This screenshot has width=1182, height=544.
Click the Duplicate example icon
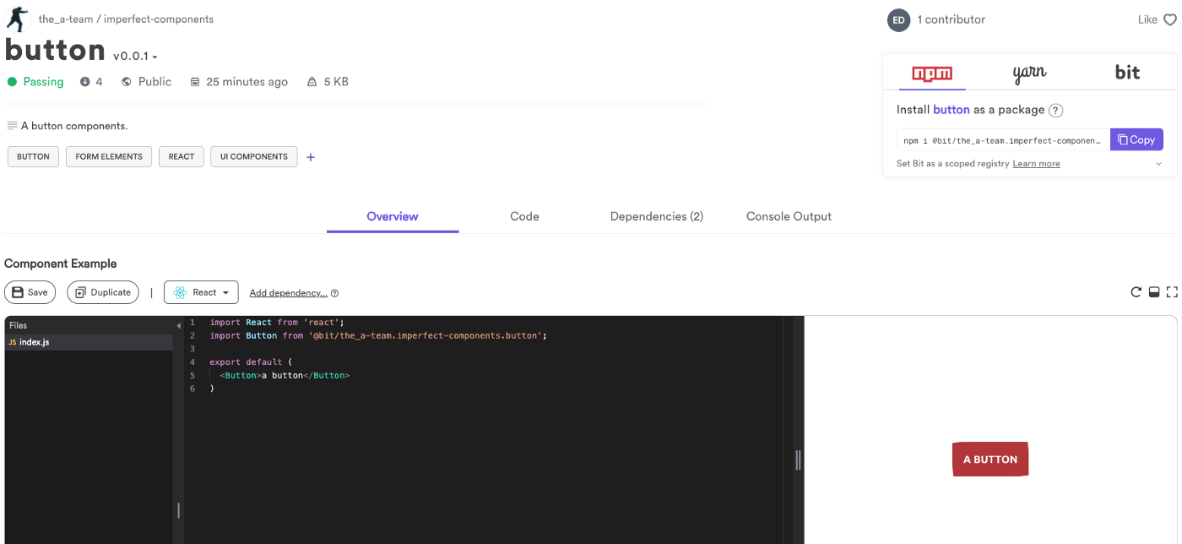click(79, 291)
